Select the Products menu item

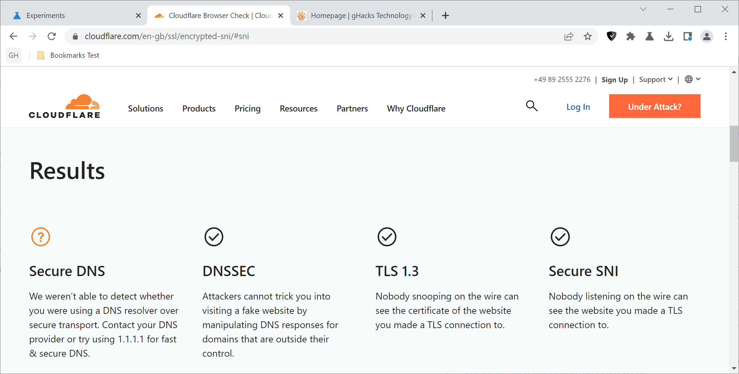click(199, 108)
